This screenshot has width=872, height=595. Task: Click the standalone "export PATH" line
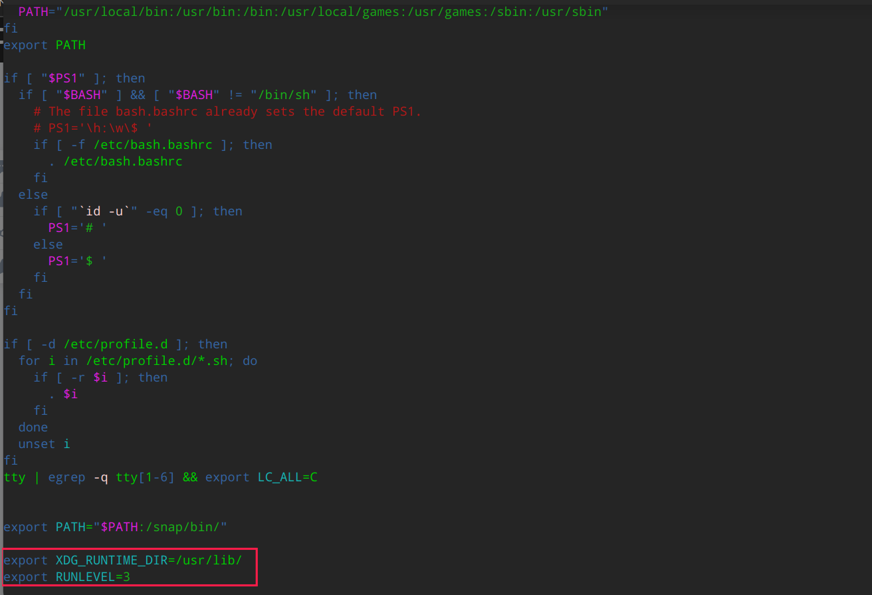click(45, 45)
